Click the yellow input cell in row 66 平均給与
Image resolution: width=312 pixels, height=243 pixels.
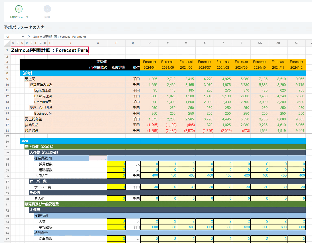(116, 175)
